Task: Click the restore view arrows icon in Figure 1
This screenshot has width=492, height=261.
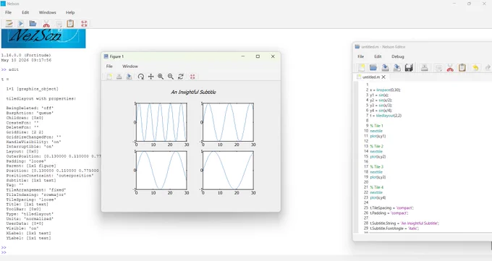Action: 181,77
